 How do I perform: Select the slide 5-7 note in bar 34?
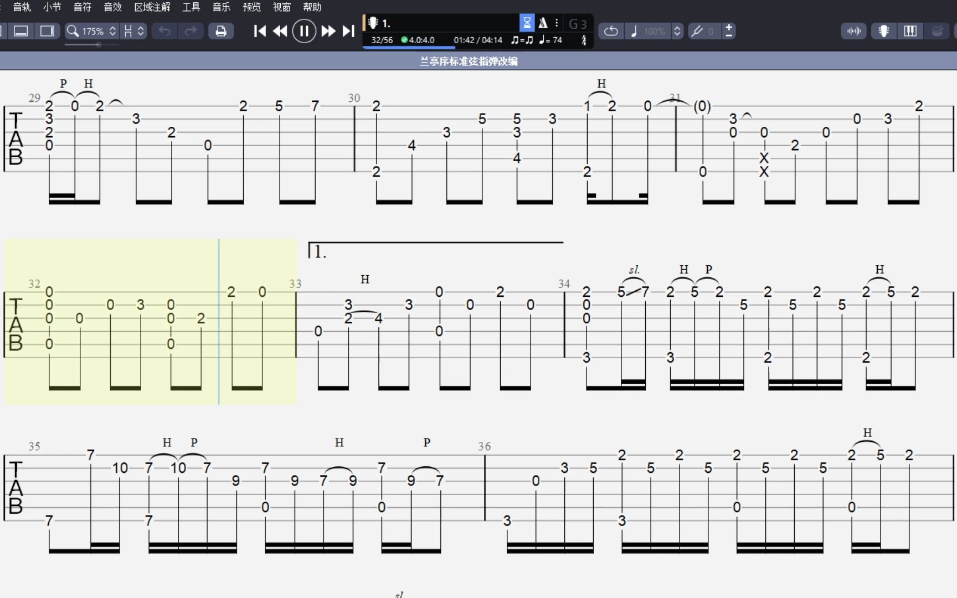[633, 292]
